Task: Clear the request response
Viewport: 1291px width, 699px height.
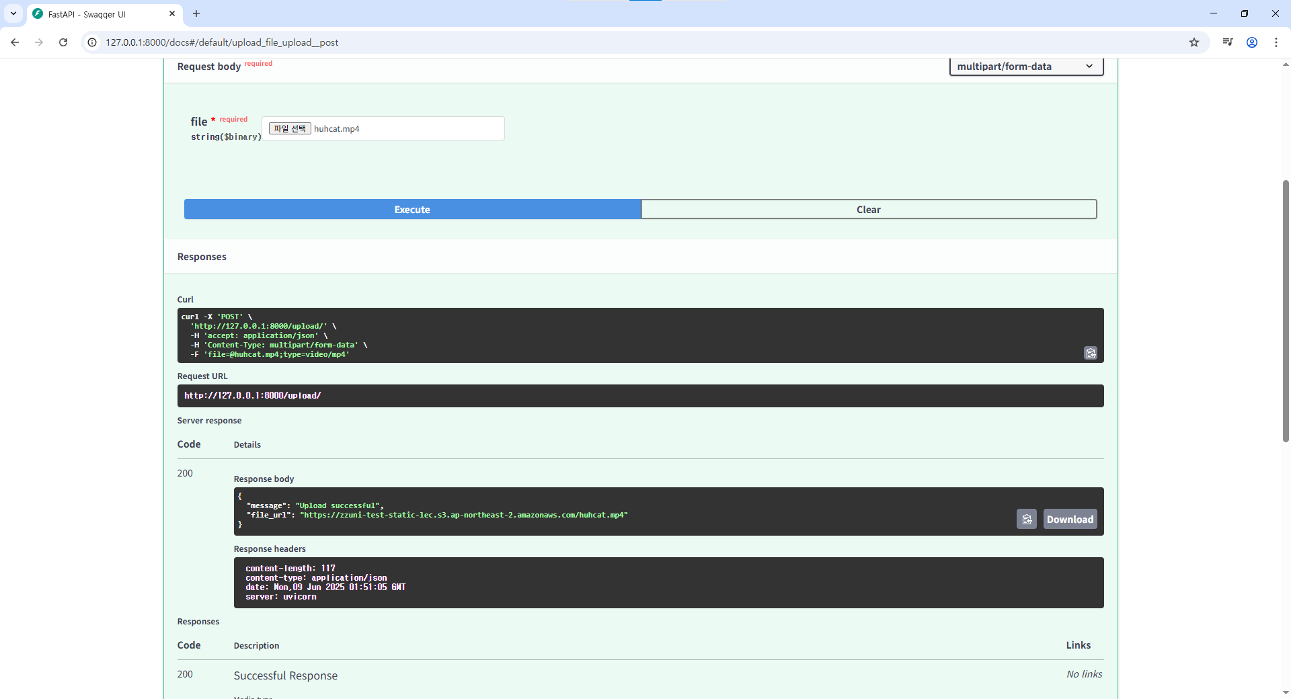Action: (869, 209)
